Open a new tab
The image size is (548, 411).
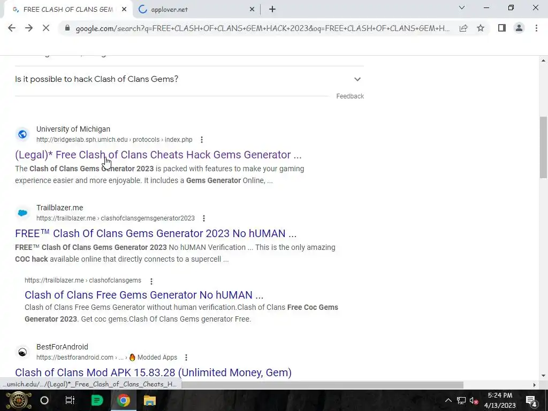tap(272, 10)
